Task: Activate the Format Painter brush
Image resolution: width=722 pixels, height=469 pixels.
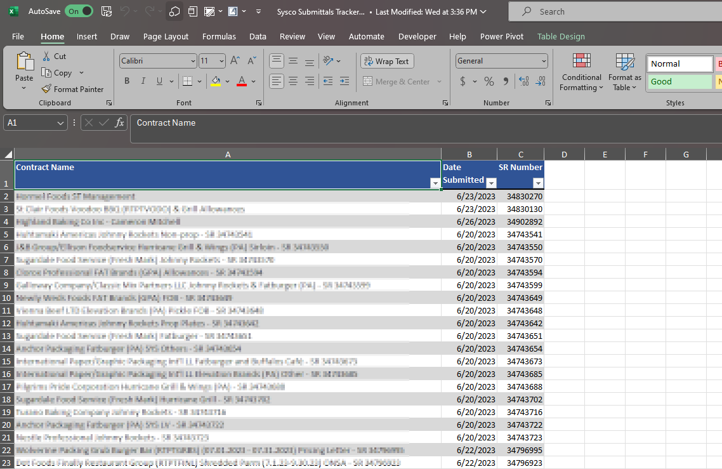Action: pos(72,89)
